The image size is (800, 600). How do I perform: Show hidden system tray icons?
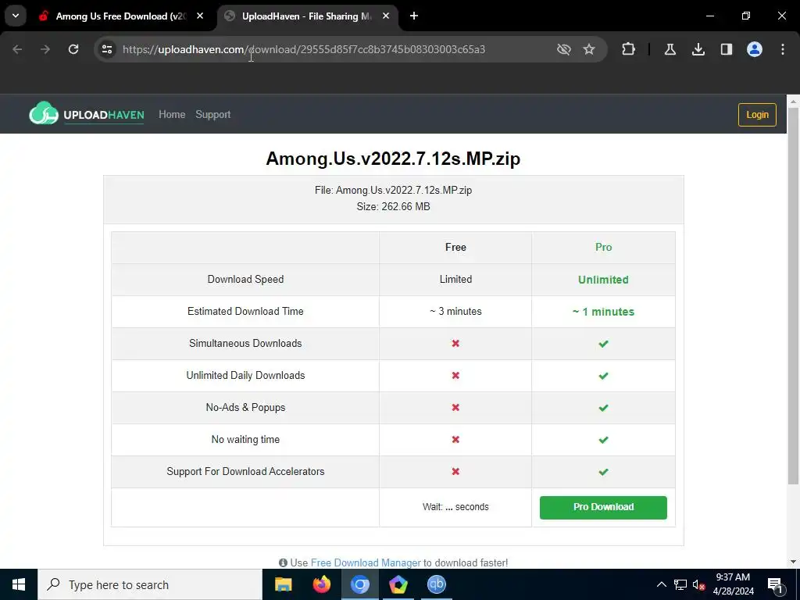(661, 584)
